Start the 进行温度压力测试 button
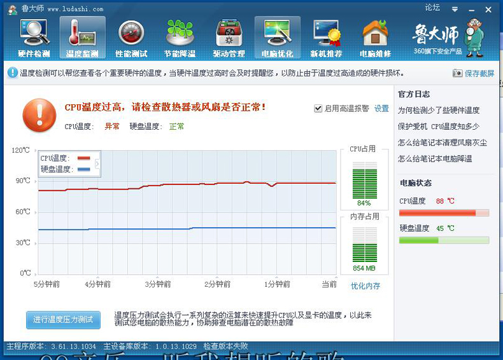This screenshot has height=360, width=503. click(63, 319)
